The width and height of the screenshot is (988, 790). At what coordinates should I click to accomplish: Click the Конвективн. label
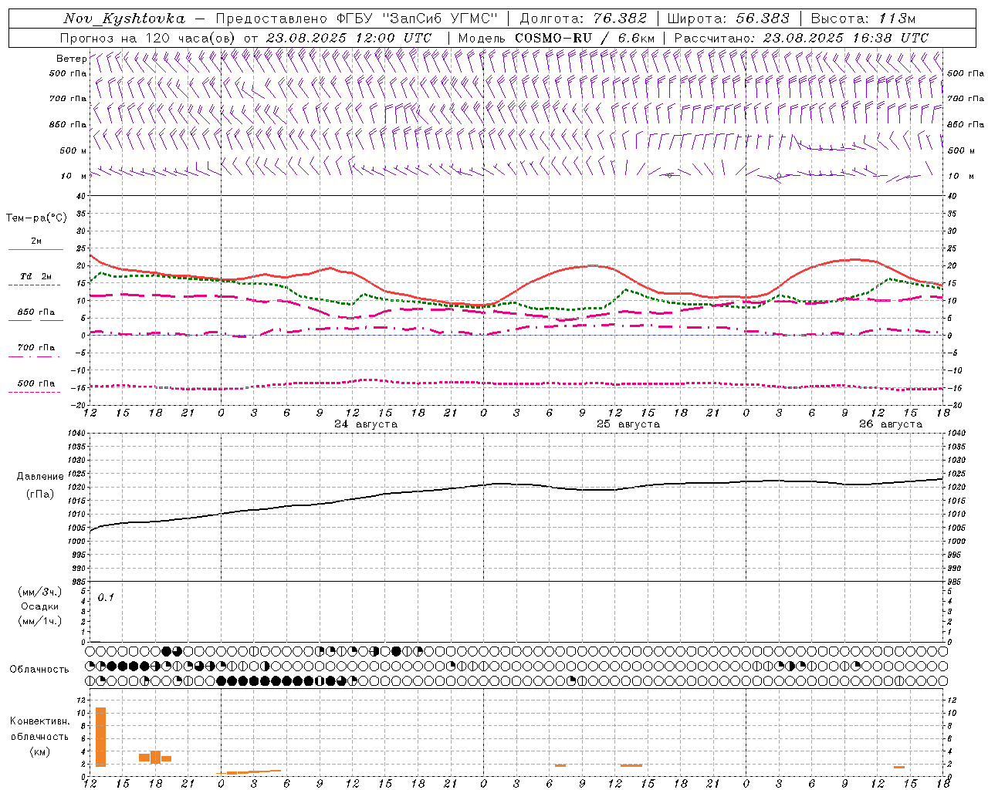(40, 721)
